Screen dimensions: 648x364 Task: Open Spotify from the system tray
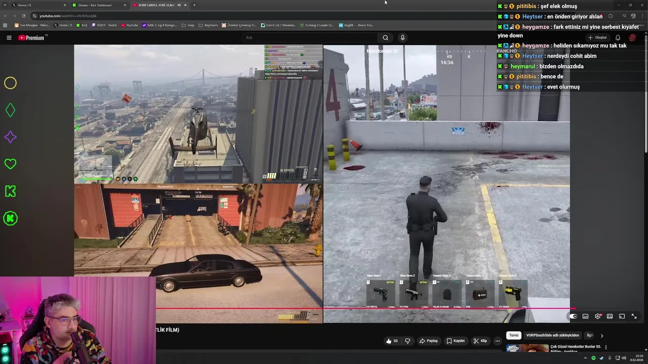594,358
